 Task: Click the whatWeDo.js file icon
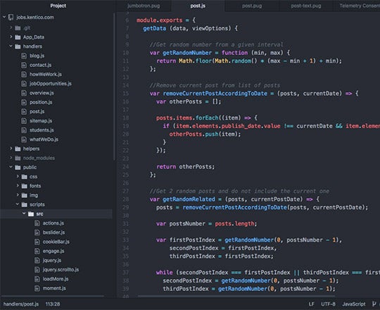[24, 139]
